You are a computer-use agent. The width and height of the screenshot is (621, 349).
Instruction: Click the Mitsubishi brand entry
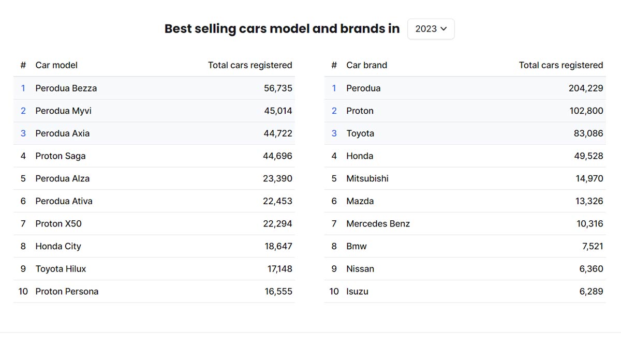pos(367,178)
